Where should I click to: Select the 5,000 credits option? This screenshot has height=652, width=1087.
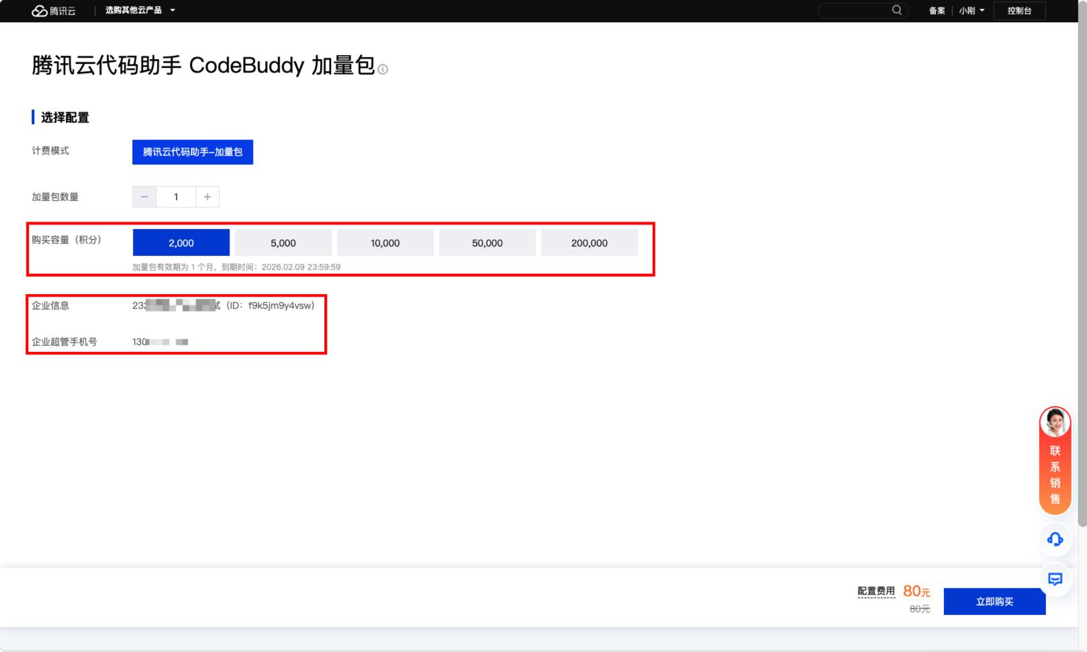coord(283,242)
